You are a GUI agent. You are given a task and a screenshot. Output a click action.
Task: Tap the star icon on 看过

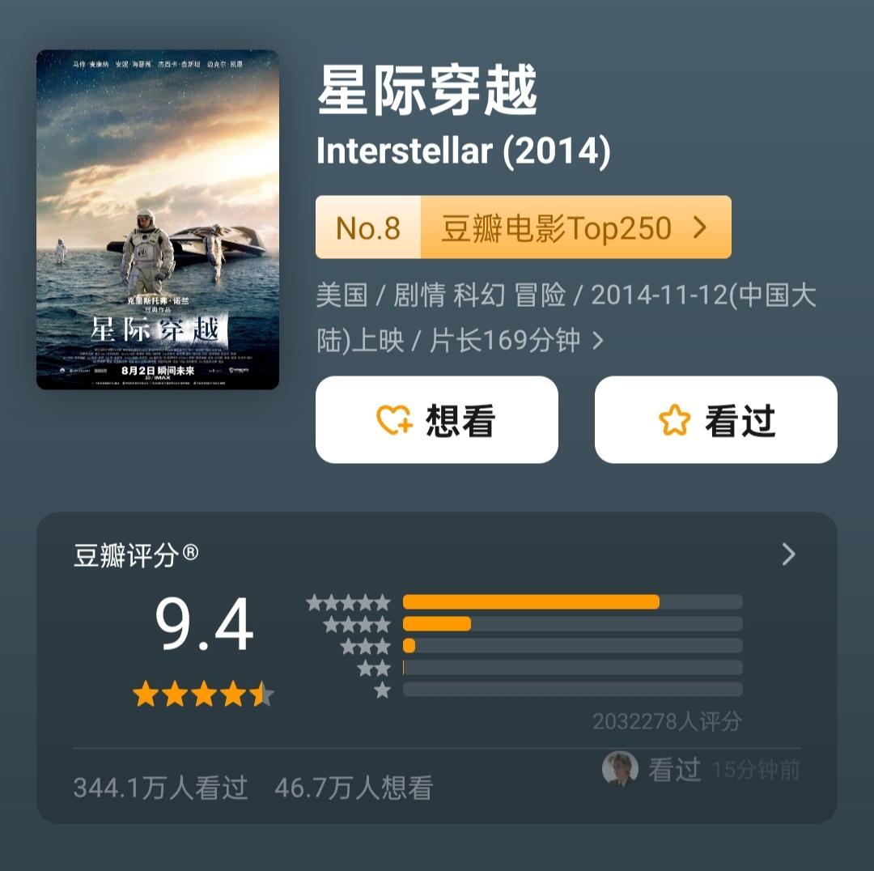[x=674, y=420]
